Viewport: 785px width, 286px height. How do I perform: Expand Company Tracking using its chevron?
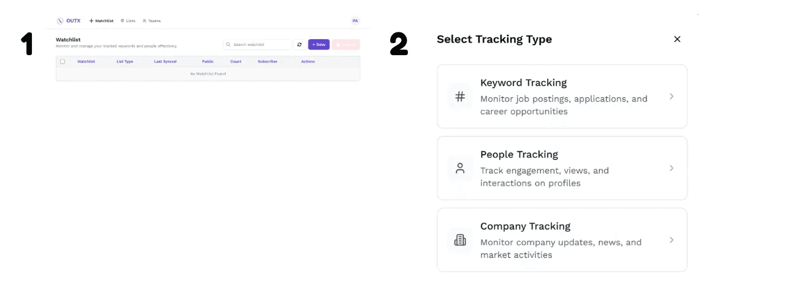click(x=672, y=240)
